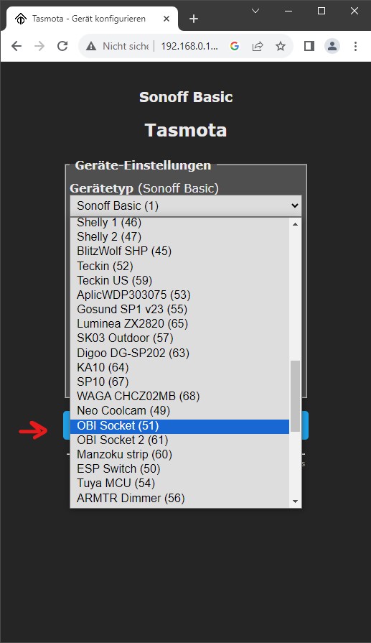The height and width of the screenshot is (643, 371).
Task: Collapse the Sonoff Basic (1) dropdown
Action: click(x=186, y=205)
